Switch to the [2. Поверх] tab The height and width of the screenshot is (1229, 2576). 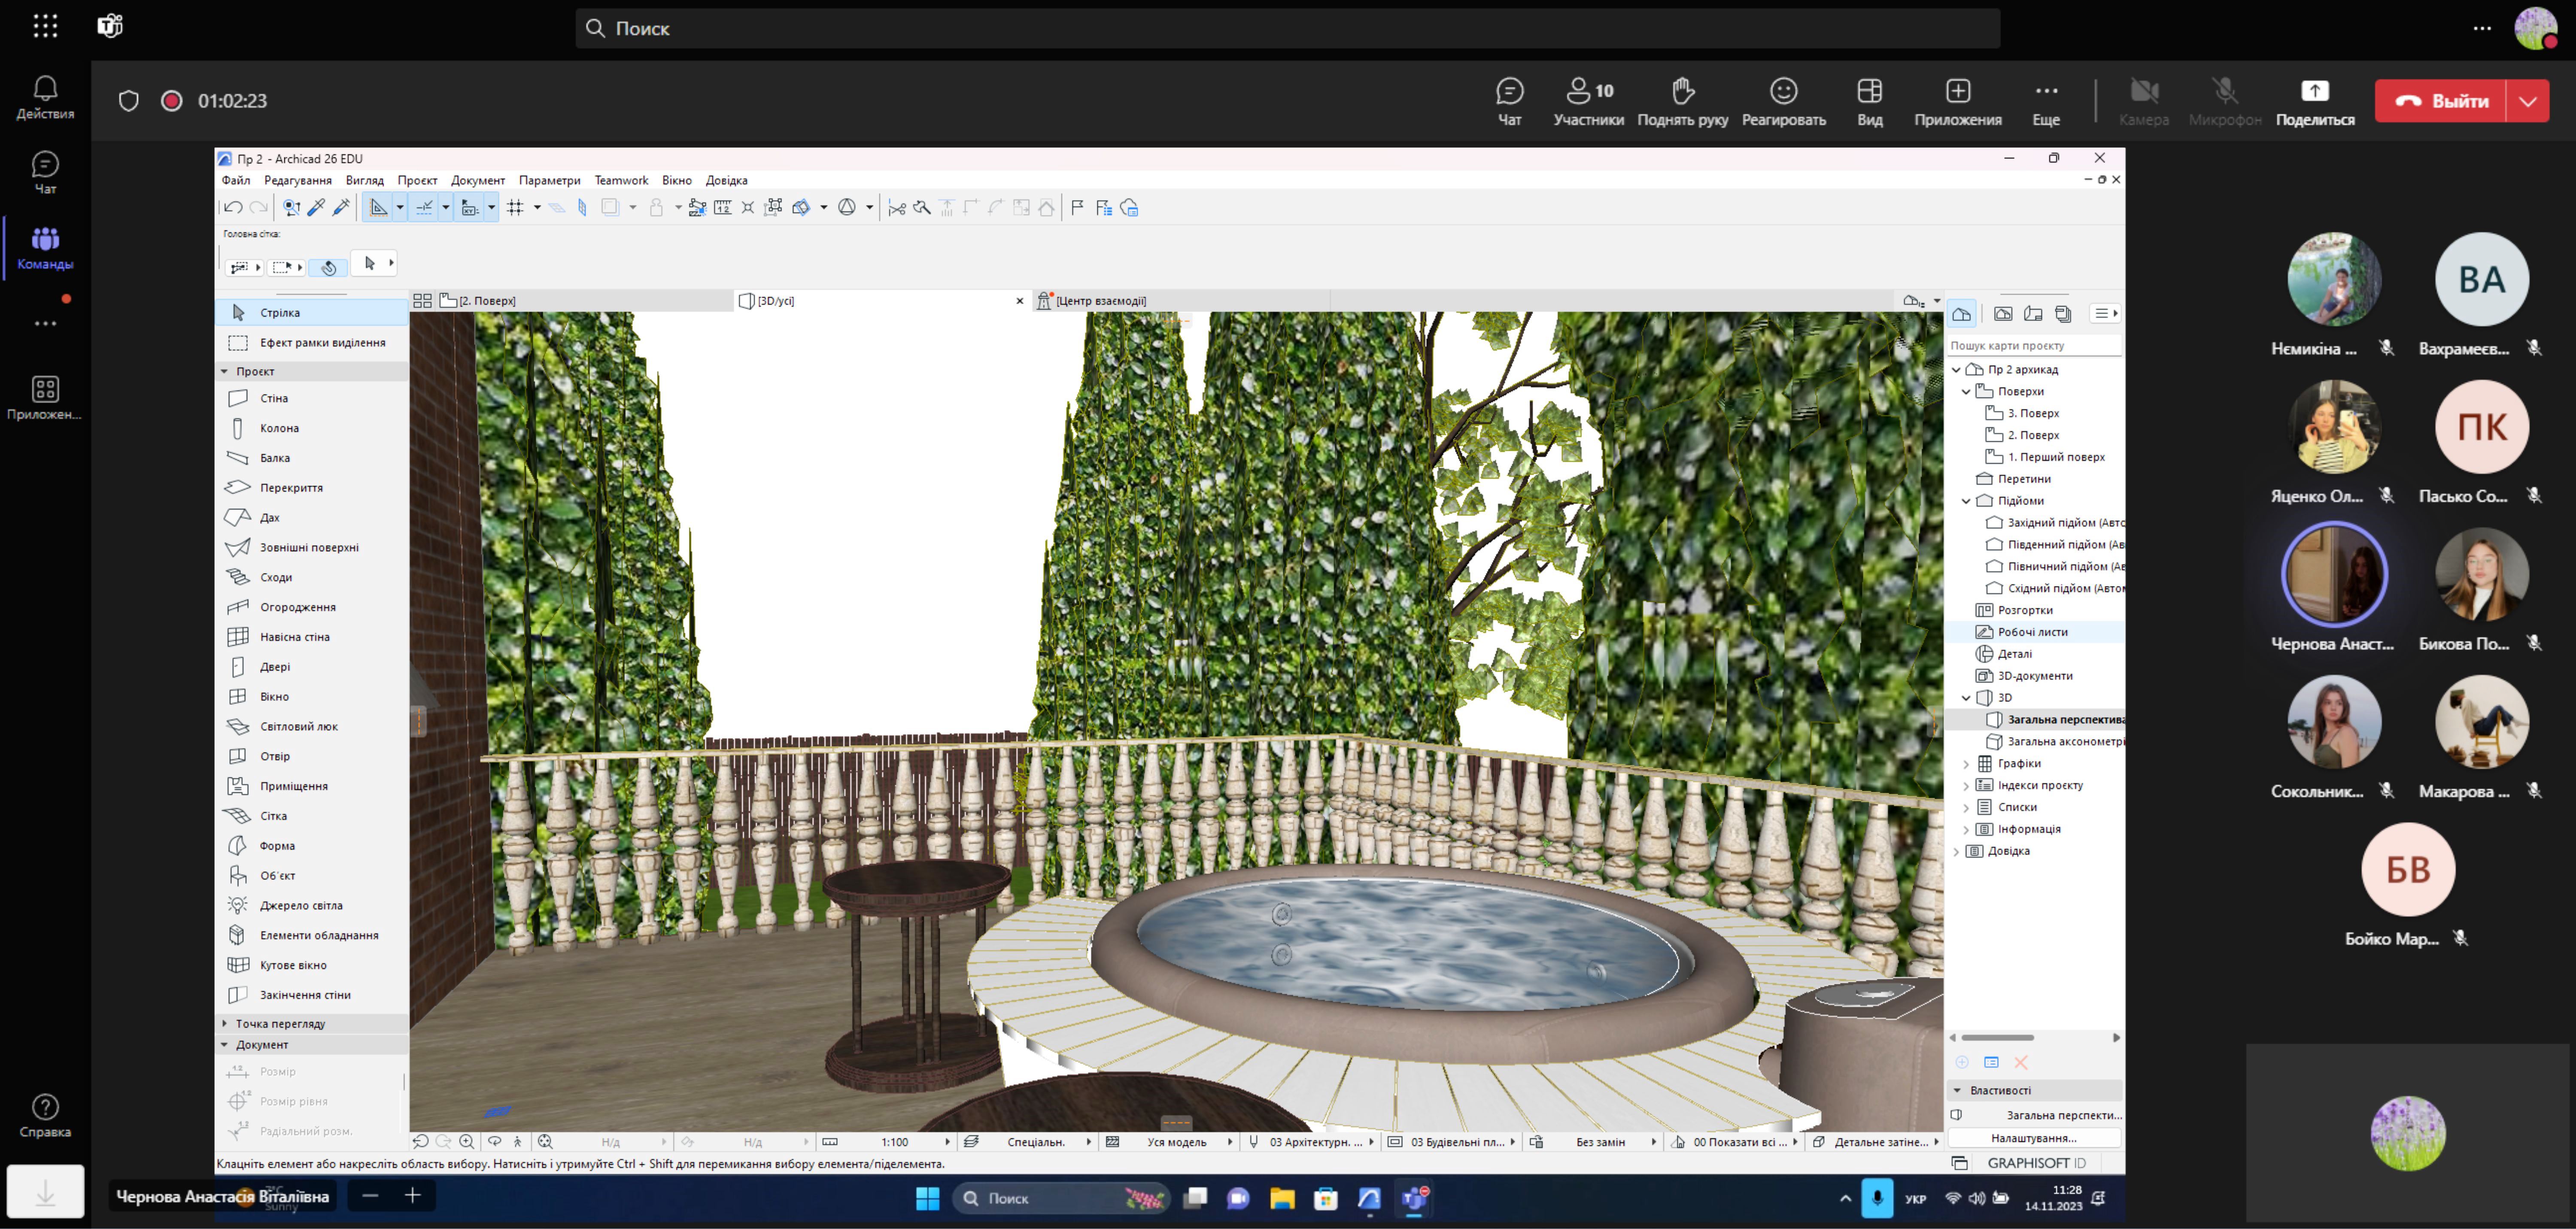pos(585,301)
